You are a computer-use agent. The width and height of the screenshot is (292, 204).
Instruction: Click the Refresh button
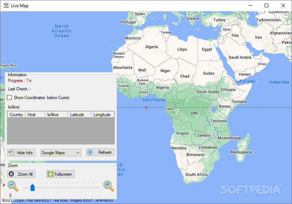pos(100,152)
